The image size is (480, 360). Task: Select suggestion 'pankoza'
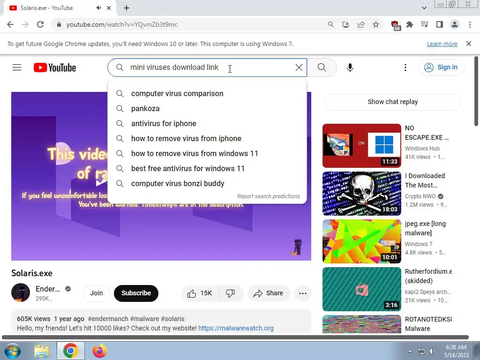(x=207, y=109)
